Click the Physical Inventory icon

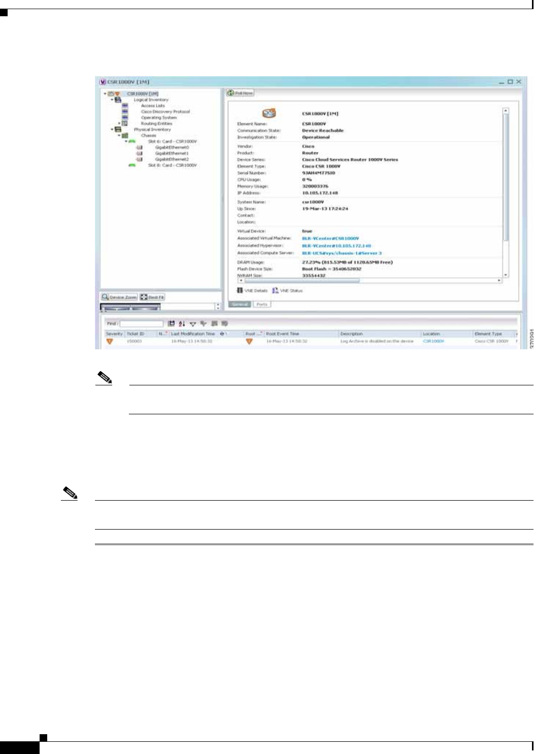point(118,129)
